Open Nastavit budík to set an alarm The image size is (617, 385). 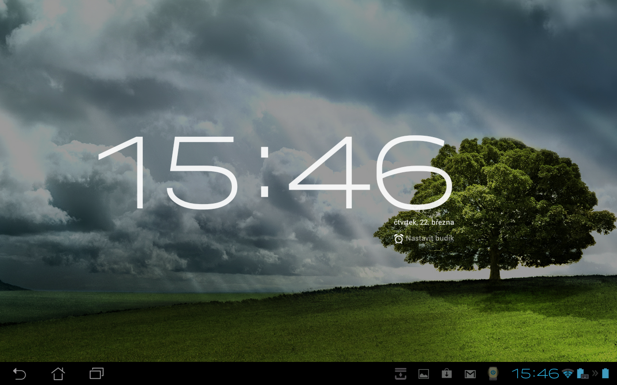(x=429, y=238)
